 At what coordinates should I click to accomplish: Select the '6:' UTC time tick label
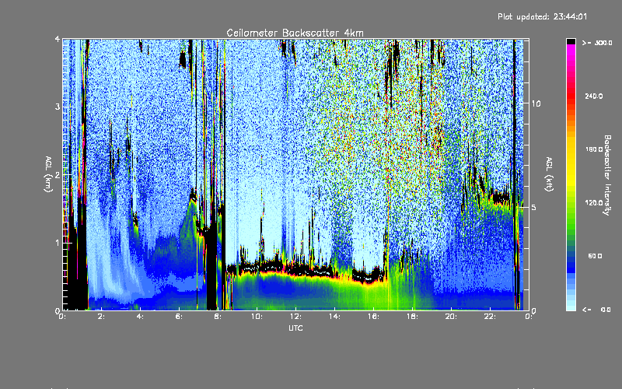[179, 317]
